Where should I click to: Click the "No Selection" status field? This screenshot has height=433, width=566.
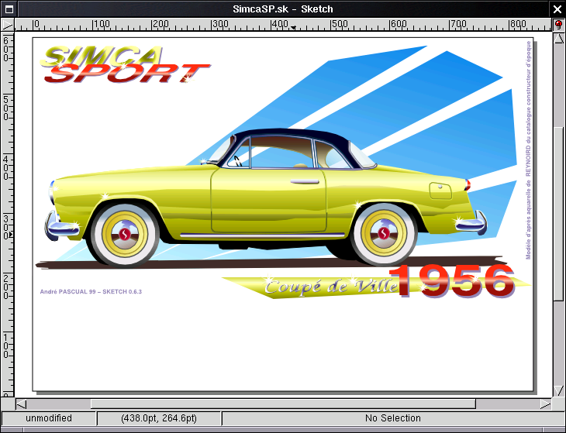point(392,418)
